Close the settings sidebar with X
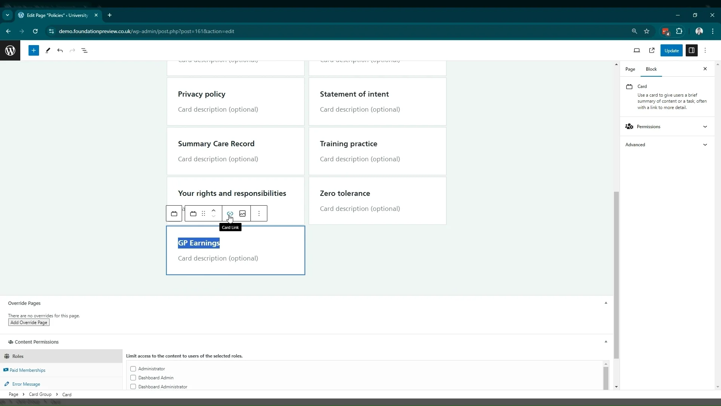The height and width of the screenshot is (406, 721). pos(705,69)
